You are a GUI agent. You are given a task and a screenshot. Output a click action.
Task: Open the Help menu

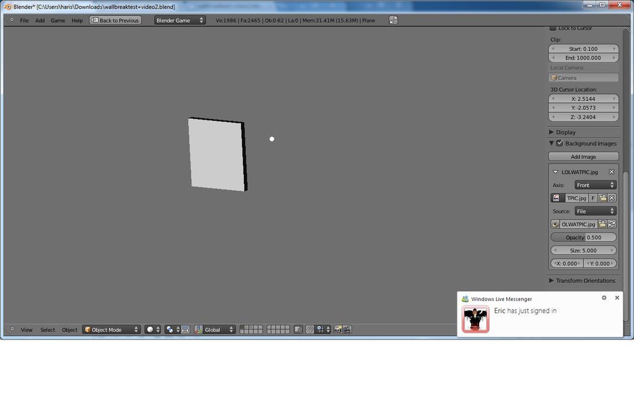pyautogui.click(x=77, y=20)
